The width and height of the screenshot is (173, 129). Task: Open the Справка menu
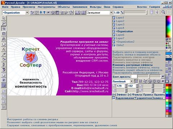click(x=118, y=7)
